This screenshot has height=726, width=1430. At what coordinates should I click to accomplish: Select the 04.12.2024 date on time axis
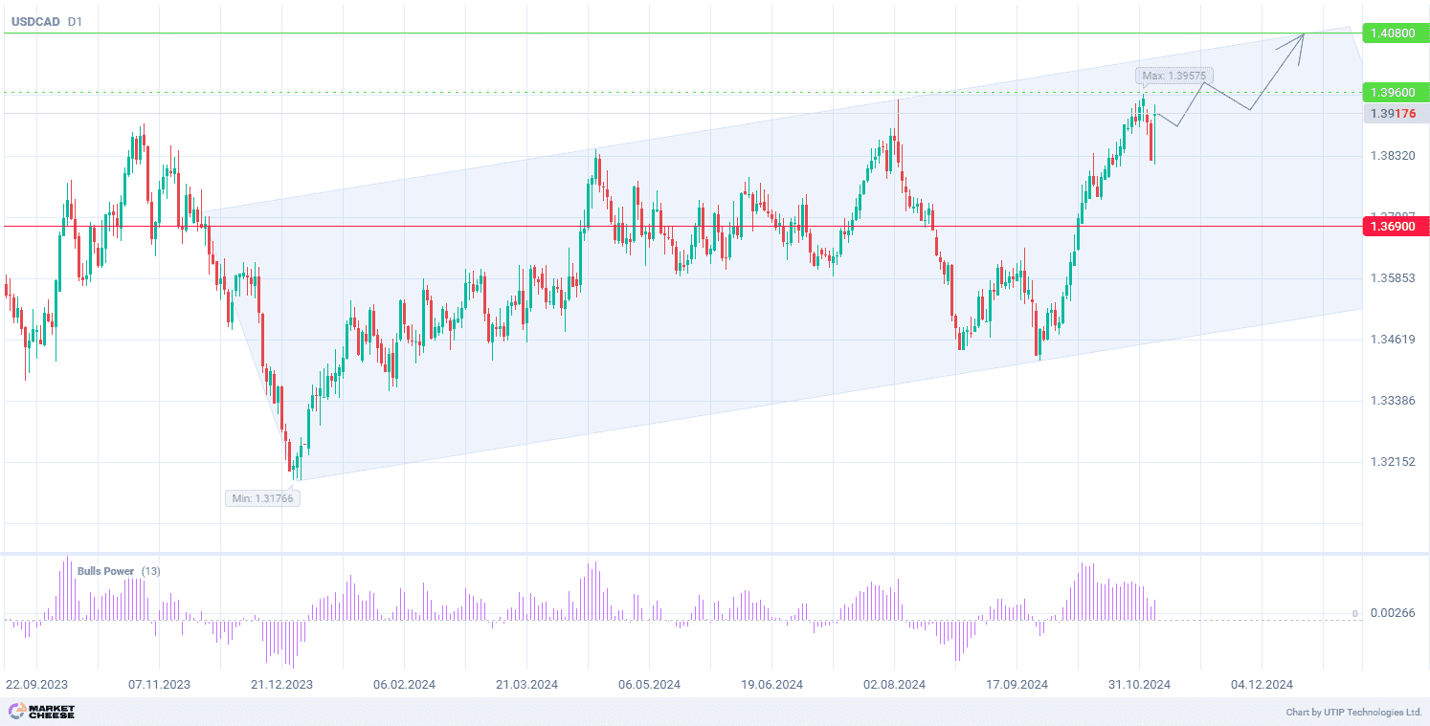point(1262,685)
